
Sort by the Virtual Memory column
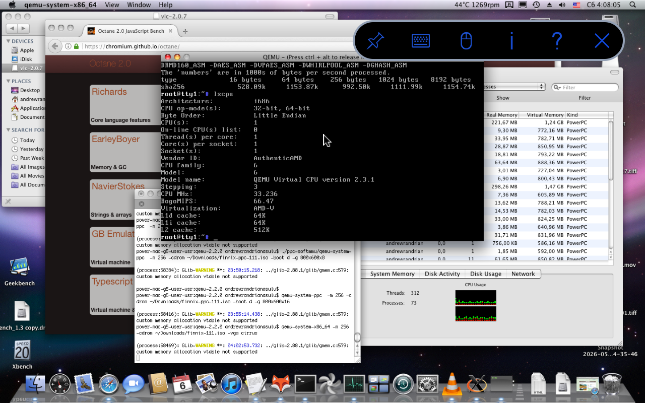[542, 115]
